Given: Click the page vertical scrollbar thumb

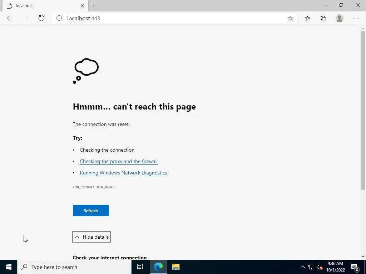Looking at the screenshot, I should (x=363, y=111).
